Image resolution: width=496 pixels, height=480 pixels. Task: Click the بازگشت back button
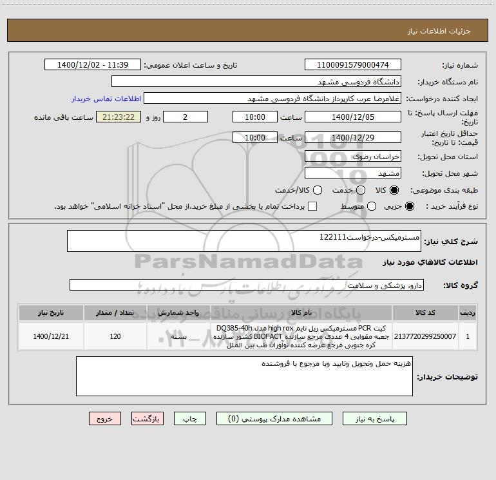(x=148, y=419)
